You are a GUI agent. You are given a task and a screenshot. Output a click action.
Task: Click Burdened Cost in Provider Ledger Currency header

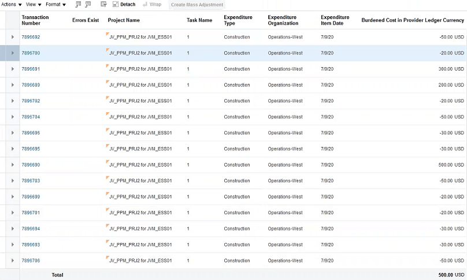click(412, 20)
